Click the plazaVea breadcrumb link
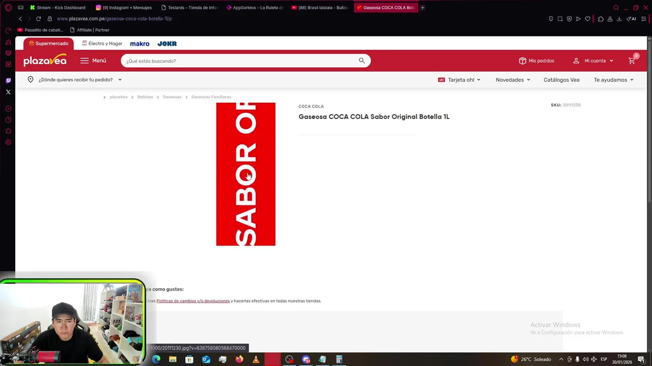652x366 pixels. (x=119, y=97)
